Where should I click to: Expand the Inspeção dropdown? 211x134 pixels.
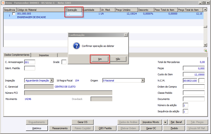pos(52,81)
